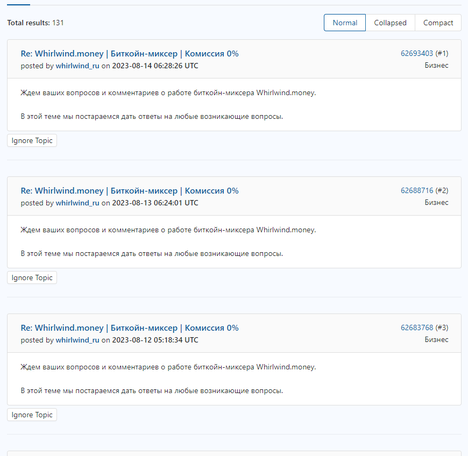Open topic title of post #2

pyautogui.click(x=130, y=191)
